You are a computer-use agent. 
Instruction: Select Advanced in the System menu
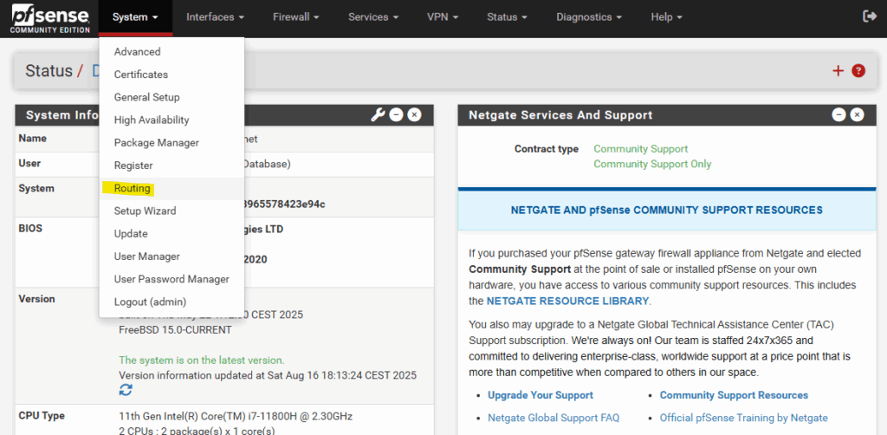[x=172, y=51]
